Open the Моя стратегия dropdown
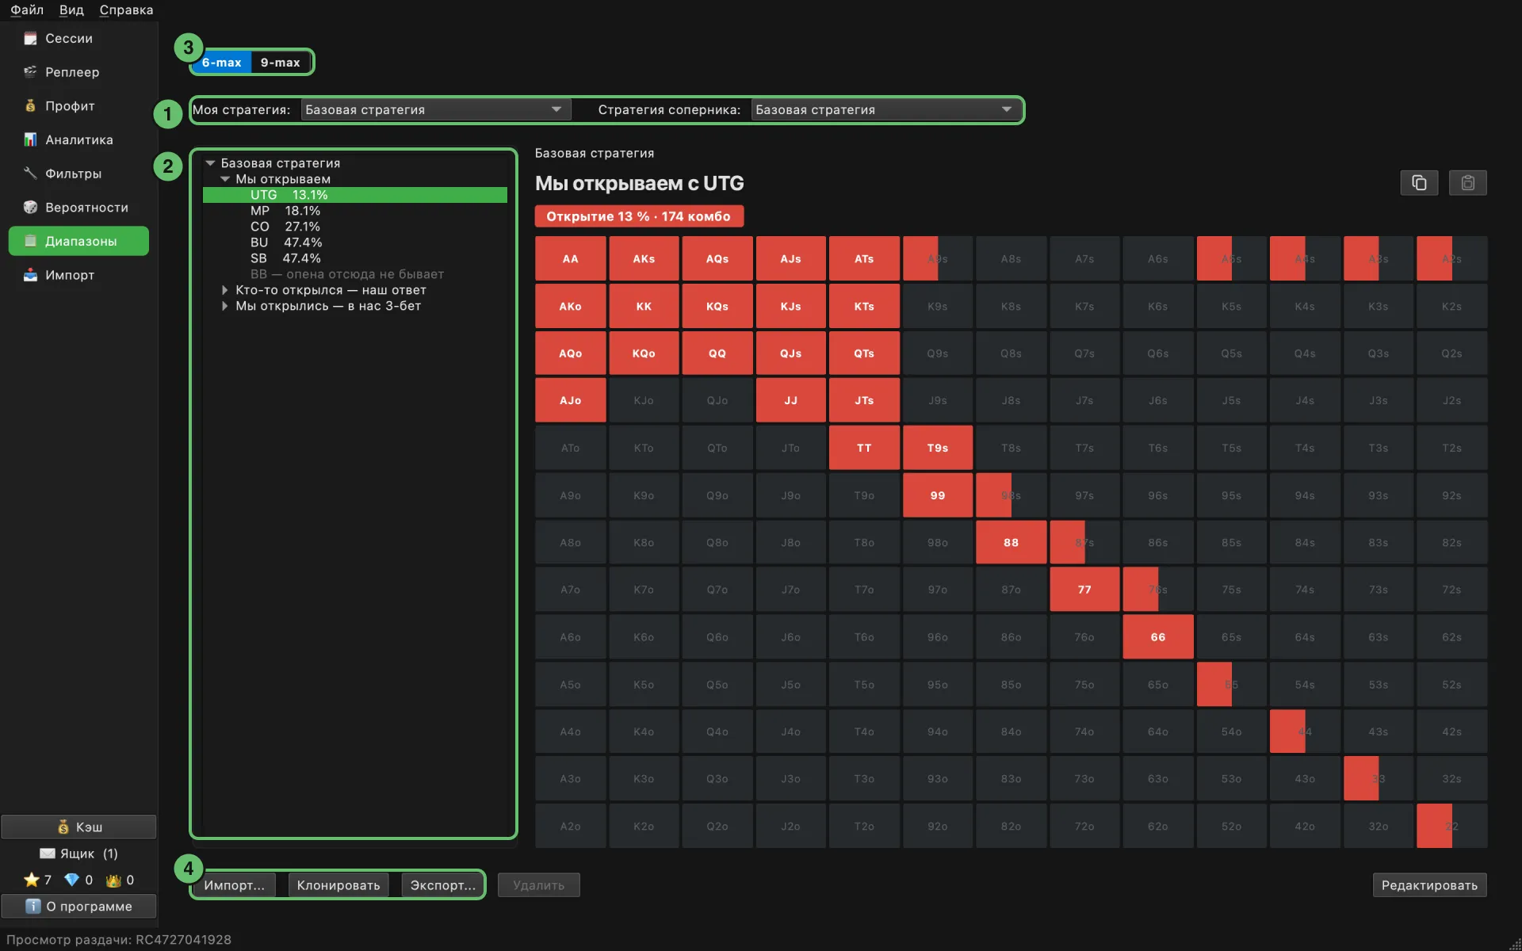 click(x=435, y=109)
